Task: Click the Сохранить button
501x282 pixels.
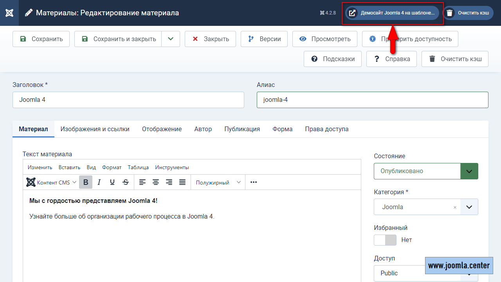Action: (41, 39)
